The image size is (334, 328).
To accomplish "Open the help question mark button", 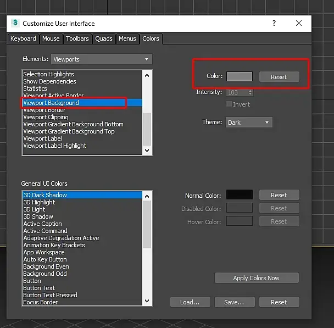I will point(274,23).
